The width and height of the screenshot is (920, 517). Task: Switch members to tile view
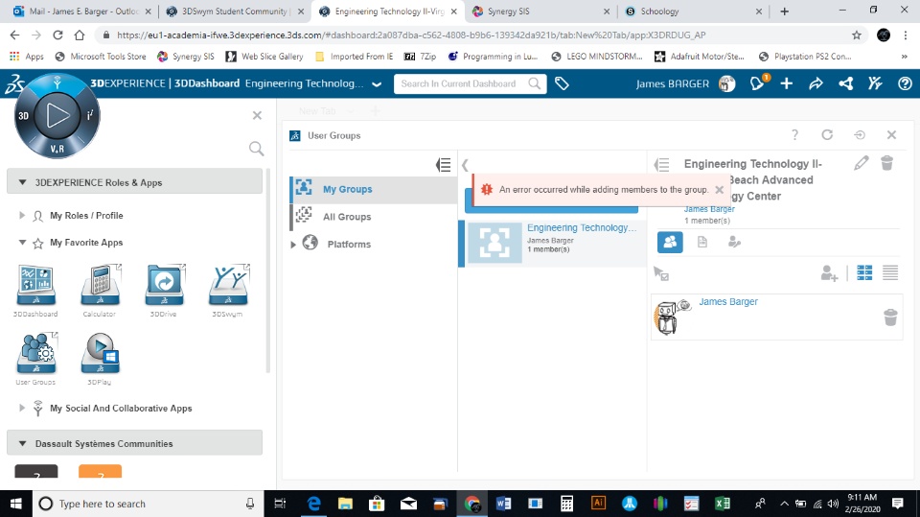pyautogui.click(x=864, y=272)
